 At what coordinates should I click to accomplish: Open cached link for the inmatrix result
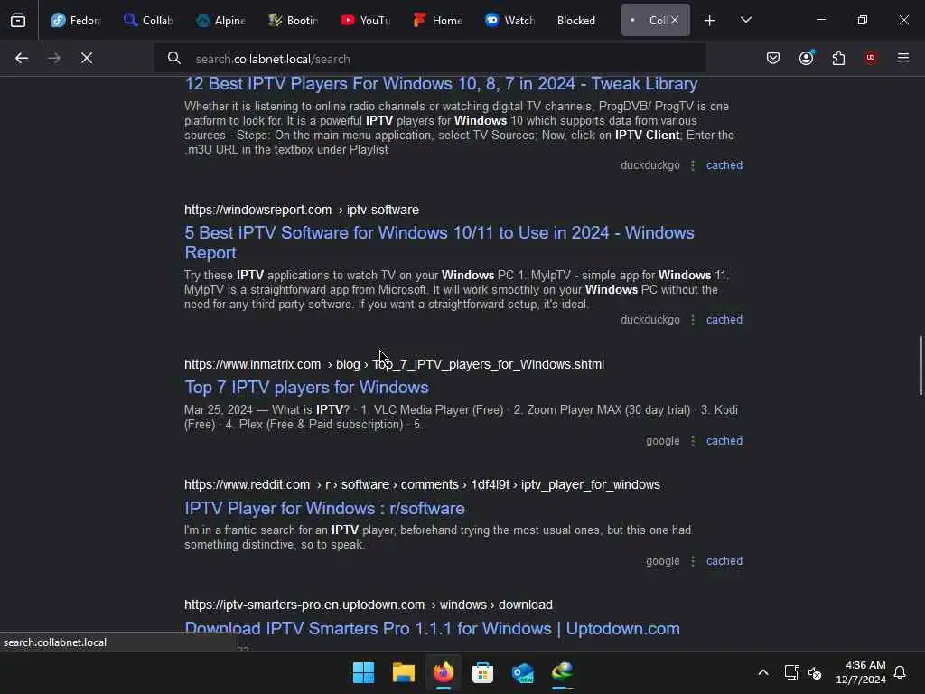[724, 441]
